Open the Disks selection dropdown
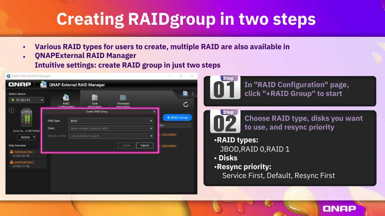Image resolution: width=385 pixels, height=216 pixels. [x=111, y=128]
